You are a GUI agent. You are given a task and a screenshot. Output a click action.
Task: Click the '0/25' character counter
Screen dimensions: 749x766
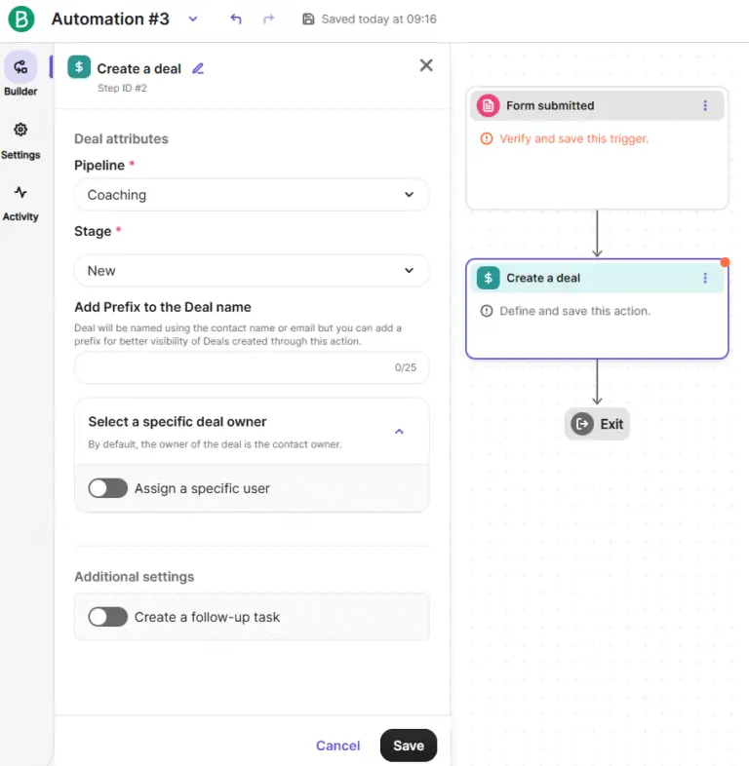point(406,367)
